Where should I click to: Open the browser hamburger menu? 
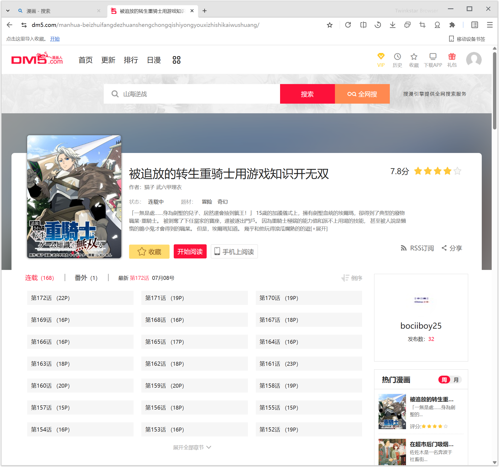tap(490, 25)
